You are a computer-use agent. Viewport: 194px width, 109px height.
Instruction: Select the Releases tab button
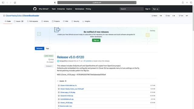pyautogui.click(x=39, y=48)
